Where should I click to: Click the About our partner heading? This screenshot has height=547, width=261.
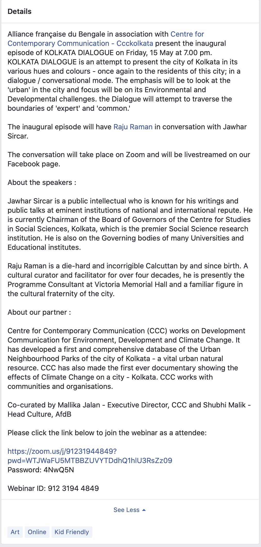tap(39, 312)
